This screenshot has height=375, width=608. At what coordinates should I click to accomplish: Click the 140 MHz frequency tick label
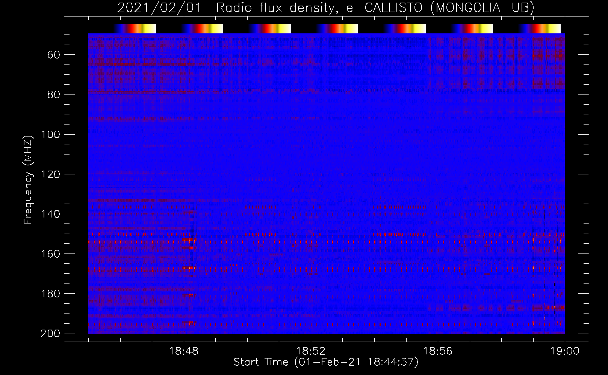50,214
